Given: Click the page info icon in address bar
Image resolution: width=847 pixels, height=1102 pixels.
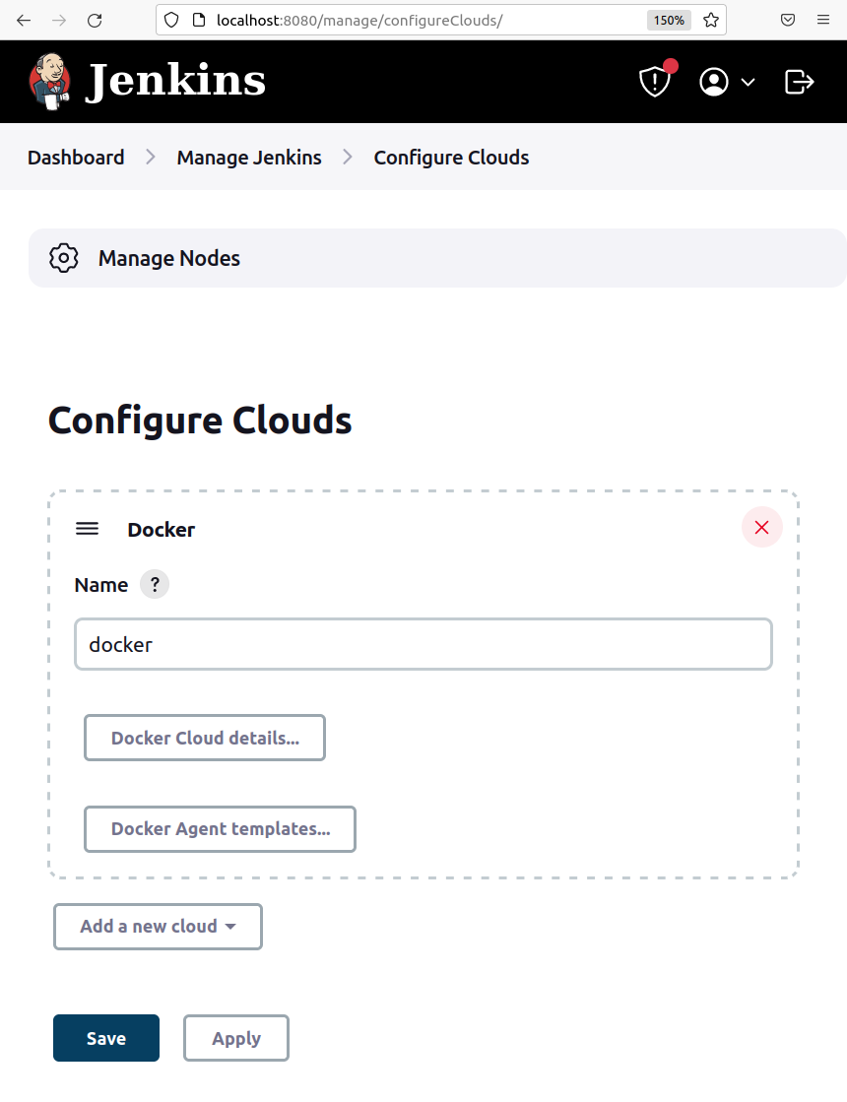Looking at the screenshot, I should click(x=199, y=21).
